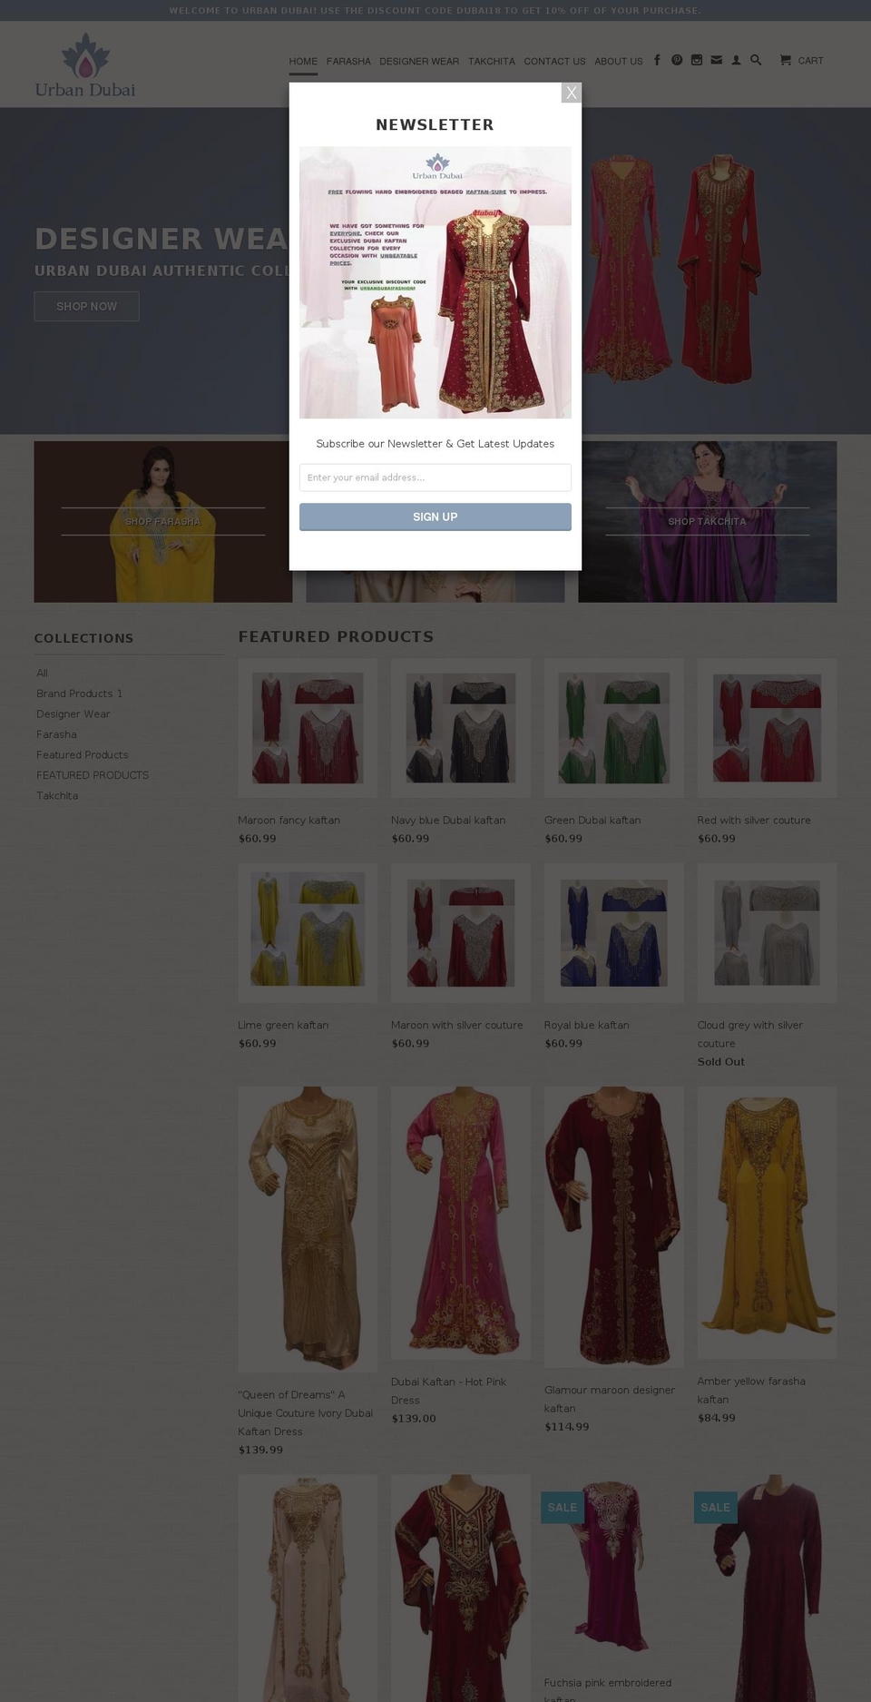Open FARASHA menu item
This screenshot has width=871, height=1702.
tap(348, 61)
